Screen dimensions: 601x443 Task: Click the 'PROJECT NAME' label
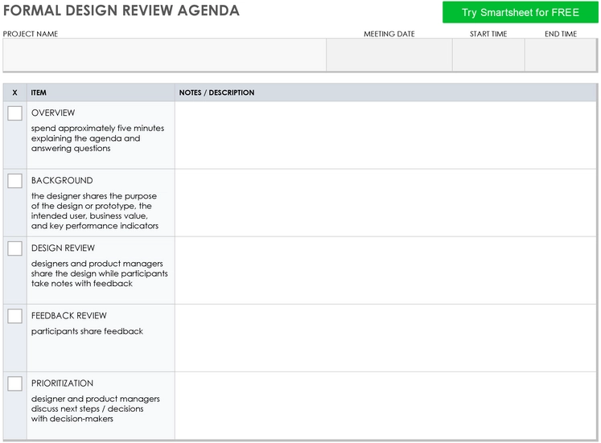coord(31,34)
